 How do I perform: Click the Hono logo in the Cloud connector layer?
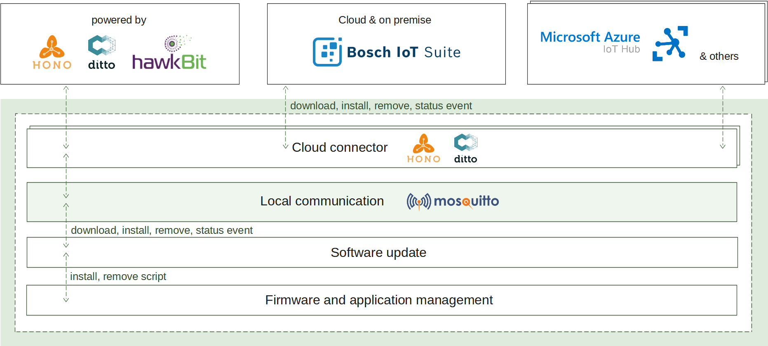(424, 148)
